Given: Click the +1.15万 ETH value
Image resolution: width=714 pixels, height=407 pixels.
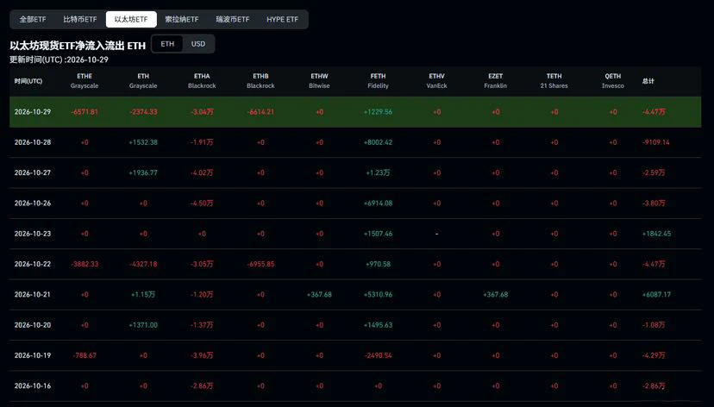Looking at the screenshot, I should [x=143, y=295].
